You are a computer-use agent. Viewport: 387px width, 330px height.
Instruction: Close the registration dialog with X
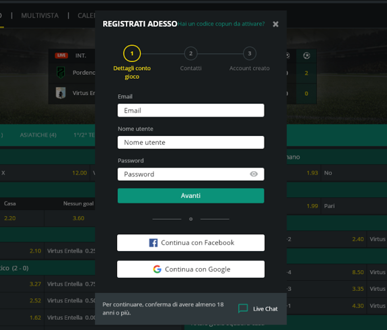tap(276, 24)
